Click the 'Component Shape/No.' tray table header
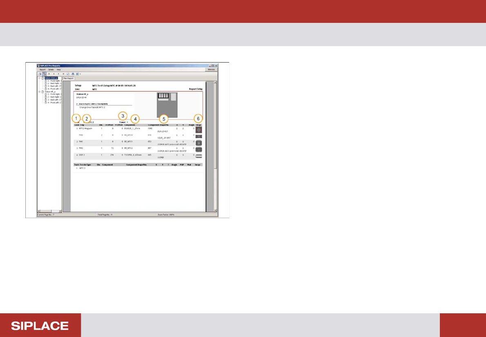The height and width of the screenshot is (337, 486). pos(158,125)
